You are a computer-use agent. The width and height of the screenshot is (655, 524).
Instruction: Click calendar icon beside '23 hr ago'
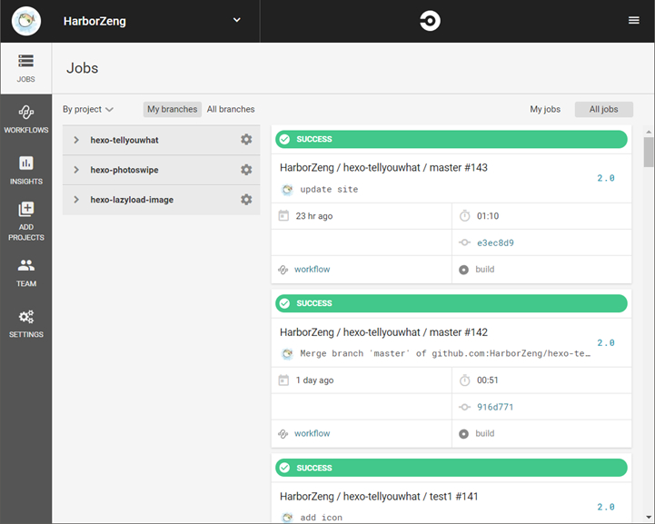283,216
